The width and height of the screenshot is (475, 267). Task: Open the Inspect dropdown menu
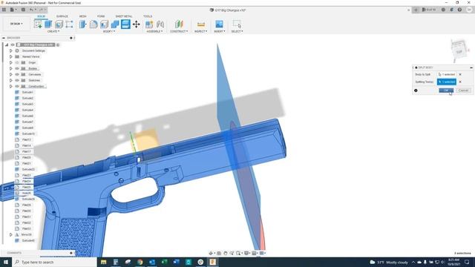201,31
